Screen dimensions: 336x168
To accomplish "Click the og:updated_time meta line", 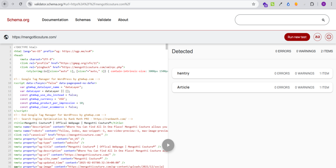I will pyautogui.click(x=69, y=163).
